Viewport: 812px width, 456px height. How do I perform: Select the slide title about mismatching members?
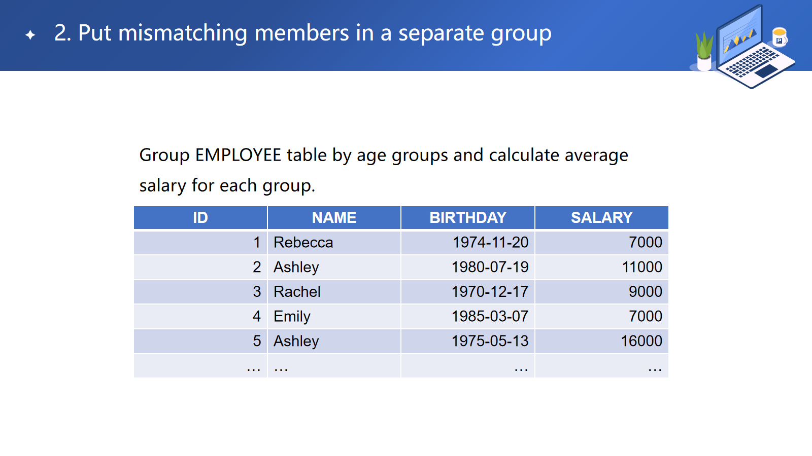[x=302, y=33]
